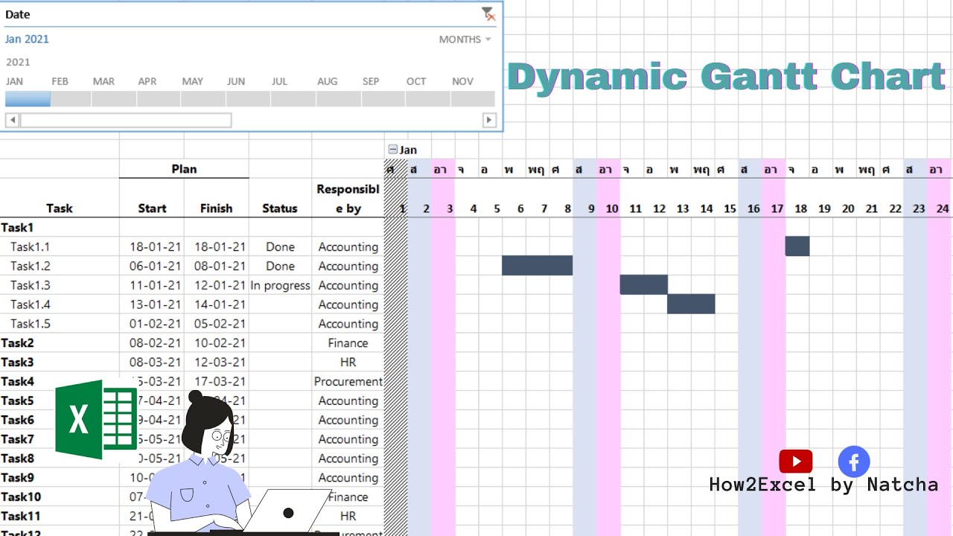Clear the Date timeline filter icon

click(488, 13)
